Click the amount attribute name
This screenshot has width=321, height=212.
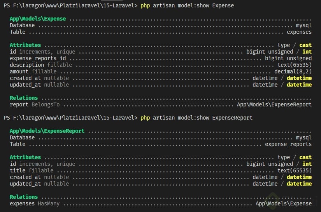19,71
